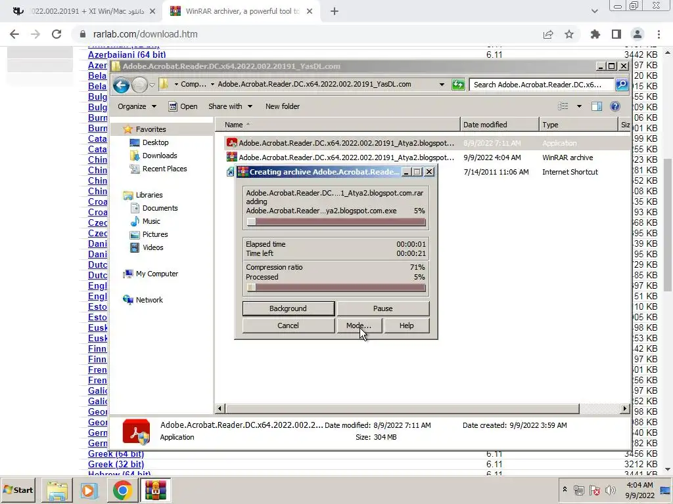Cancel the archive creation
The height and width of the screenshot is (504, 673).
[x=288, y=325]
